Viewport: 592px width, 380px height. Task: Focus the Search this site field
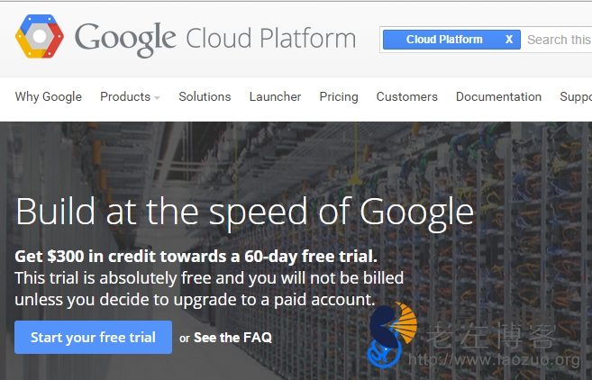[x=559, y=40]
